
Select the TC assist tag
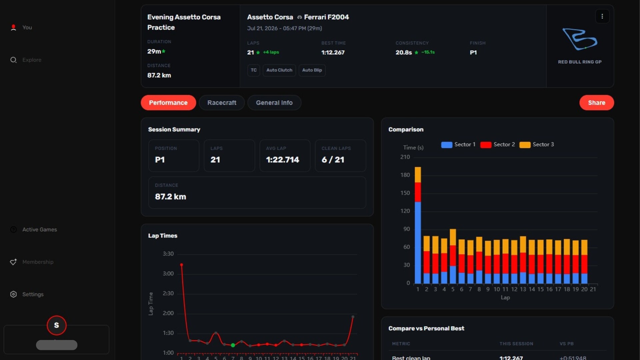tap(254, 70)
